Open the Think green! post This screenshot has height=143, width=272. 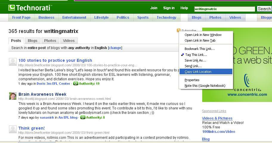coord(31,128)
